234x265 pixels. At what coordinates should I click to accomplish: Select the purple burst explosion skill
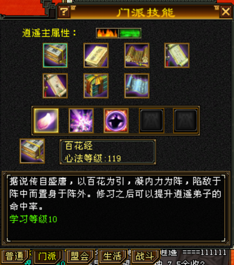point(81,121)
